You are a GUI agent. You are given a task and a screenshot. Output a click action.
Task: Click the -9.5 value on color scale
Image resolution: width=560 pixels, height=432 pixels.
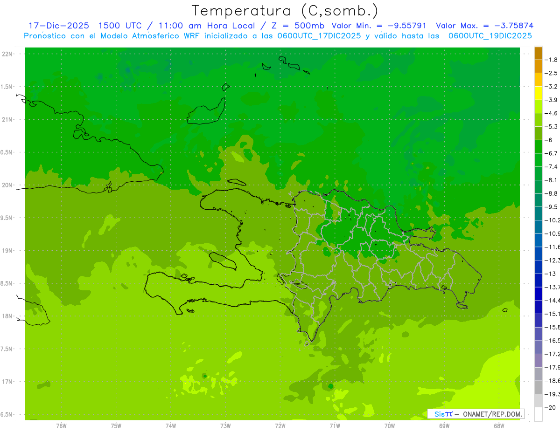tap(552, 207)
